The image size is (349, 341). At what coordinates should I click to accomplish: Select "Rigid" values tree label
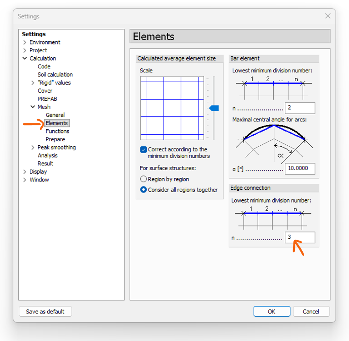pos(54,83)
